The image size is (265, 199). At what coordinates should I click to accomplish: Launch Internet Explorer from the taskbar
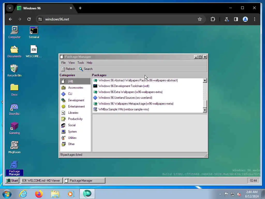click(x=23, y=194)
